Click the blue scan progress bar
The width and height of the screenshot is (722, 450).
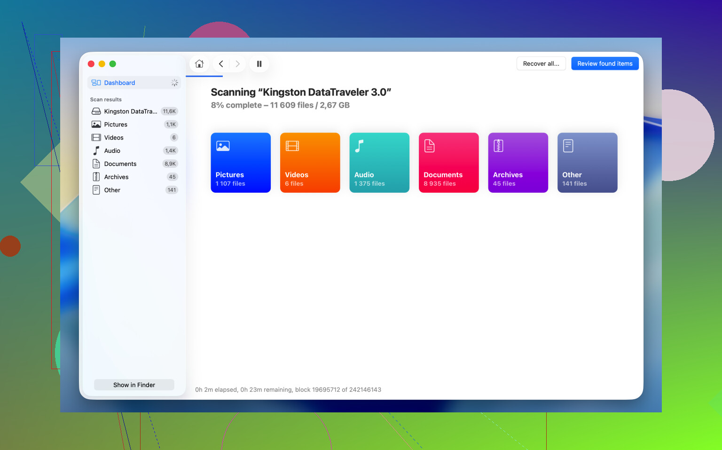tap(204, 76)
